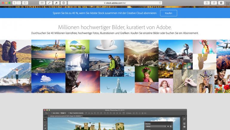Open the hiking boots on mountain photo
The width and height of the screenshot is (230, 130).
[141, 53]
